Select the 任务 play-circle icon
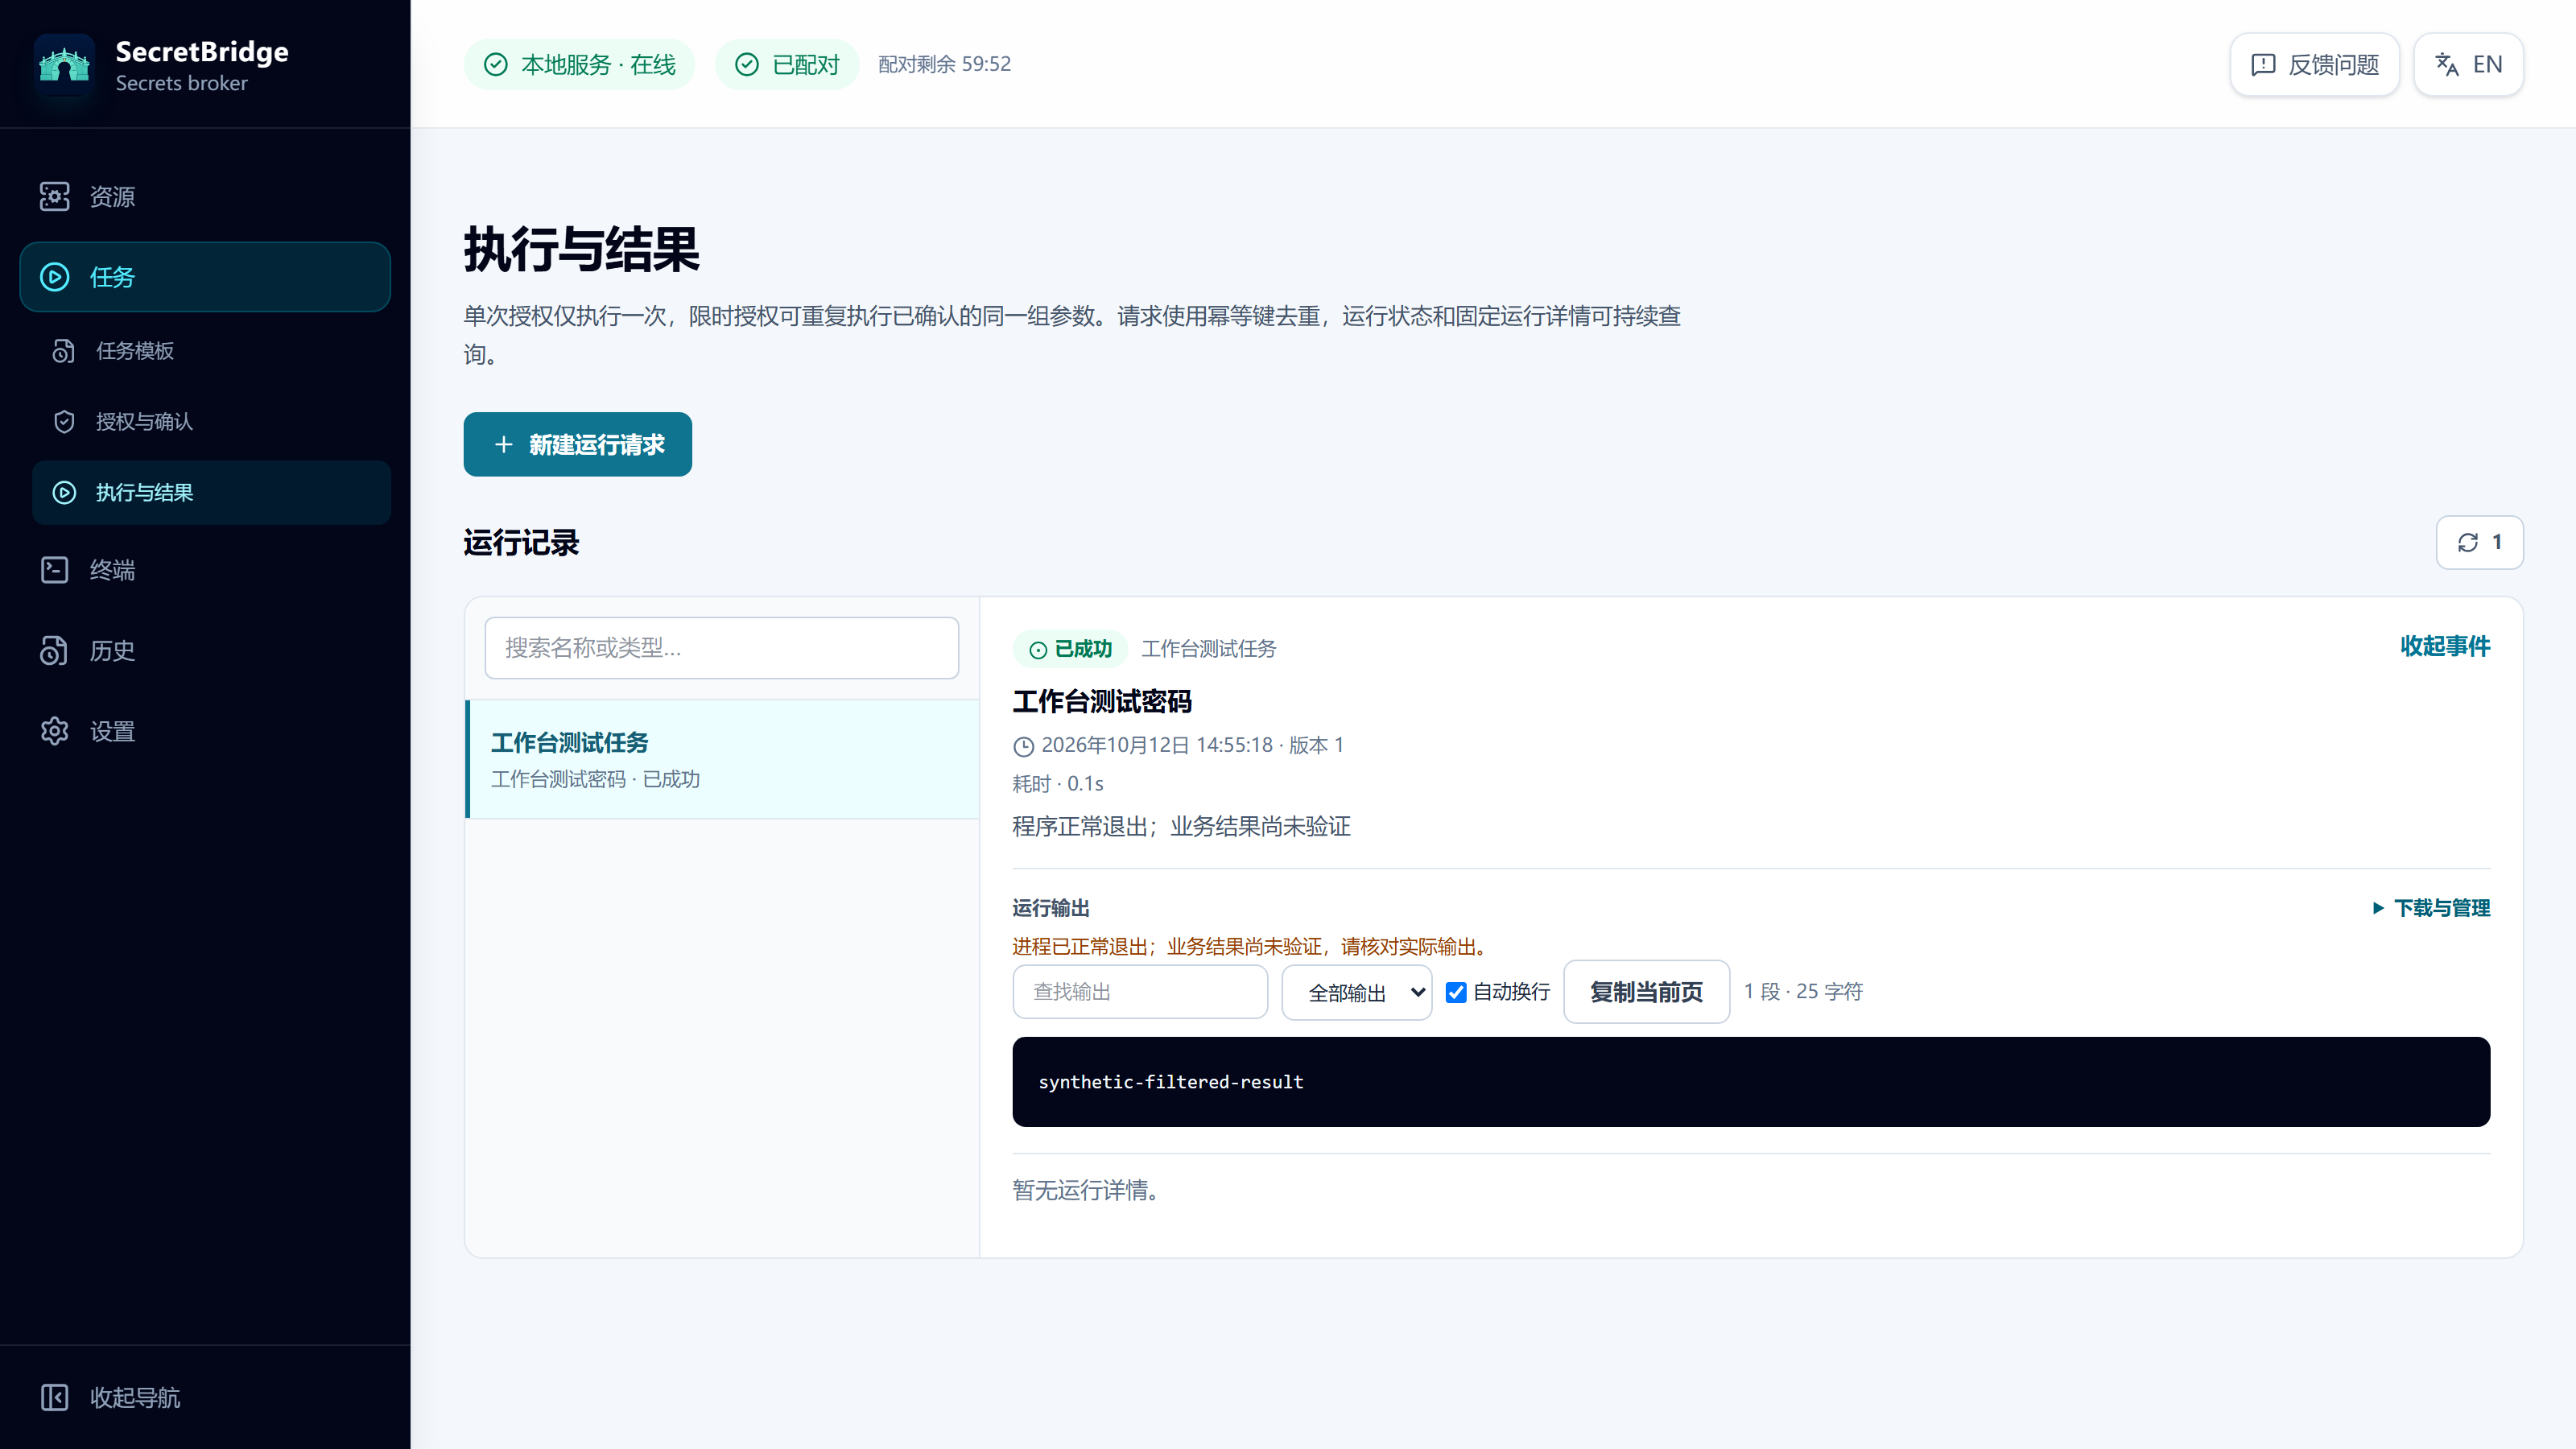The image size is (2576, 1449). (x=54, y=277)
